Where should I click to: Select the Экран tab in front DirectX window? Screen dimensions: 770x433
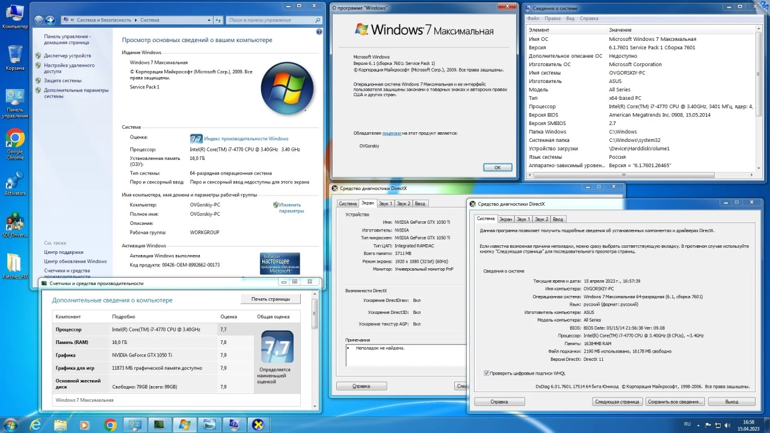coord(506,220)
